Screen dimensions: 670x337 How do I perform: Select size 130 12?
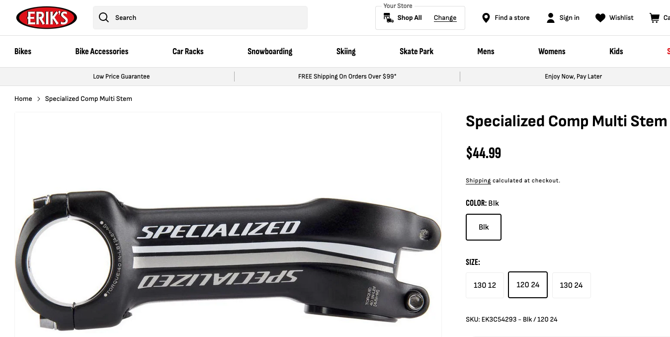[x=485, y=285]
